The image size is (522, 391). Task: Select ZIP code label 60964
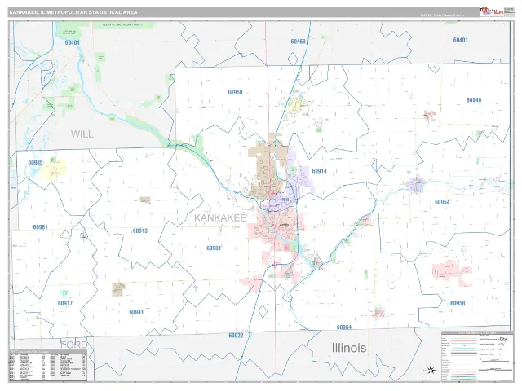(x=344, y=327)
